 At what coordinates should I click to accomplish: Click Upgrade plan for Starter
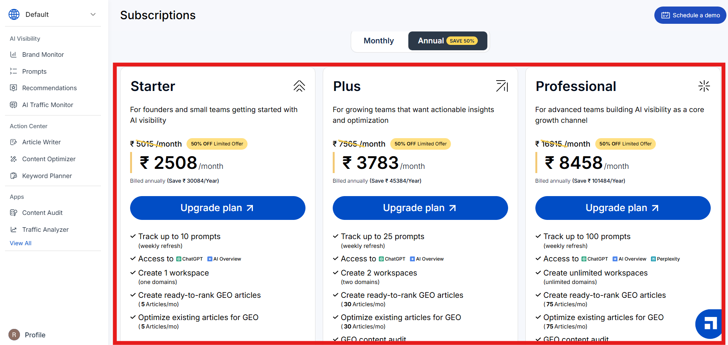(x=218, y=208)
